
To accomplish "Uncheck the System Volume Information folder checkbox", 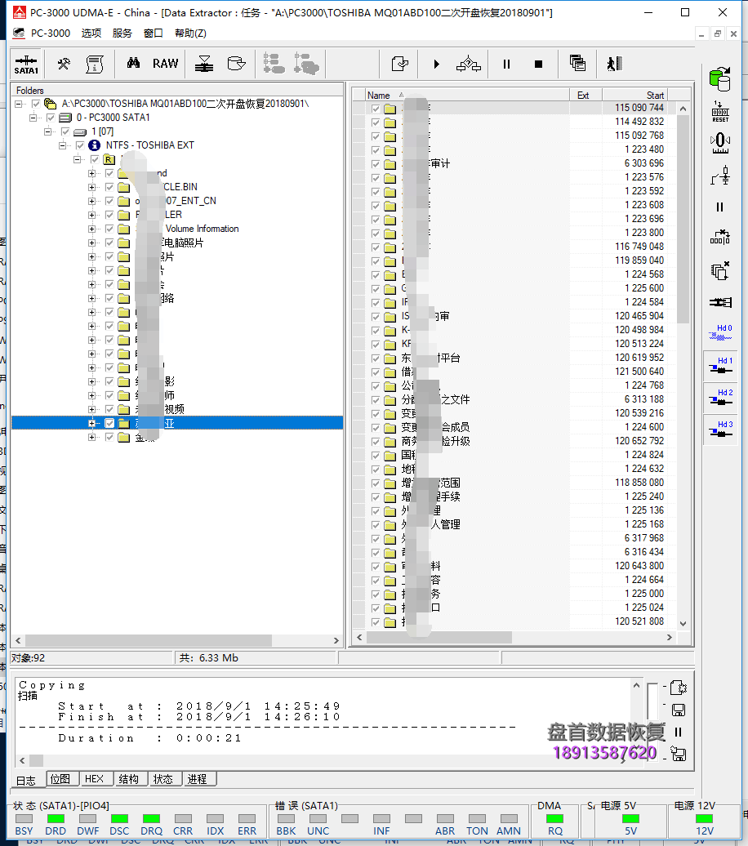I will 109,229.
